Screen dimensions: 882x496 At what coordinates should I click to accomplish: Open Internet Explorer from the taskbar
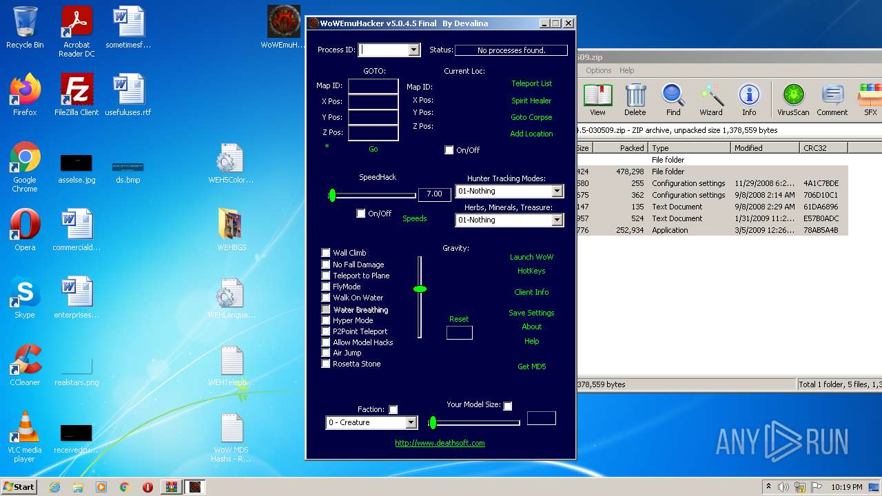click(54, 487)
